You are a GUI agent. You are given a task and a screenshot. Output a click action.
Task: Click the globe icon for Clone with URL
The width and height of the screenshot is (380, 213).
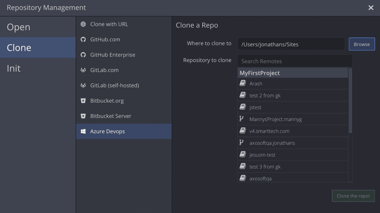pos(83,24)
